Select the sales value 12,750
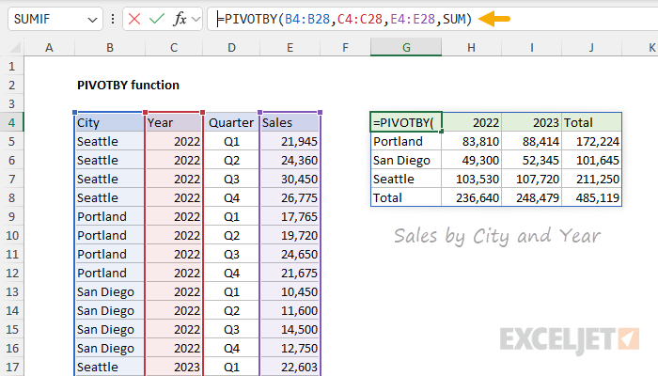Image resolution: width=658 pixels, height=376 pixels. pos(290,349)
